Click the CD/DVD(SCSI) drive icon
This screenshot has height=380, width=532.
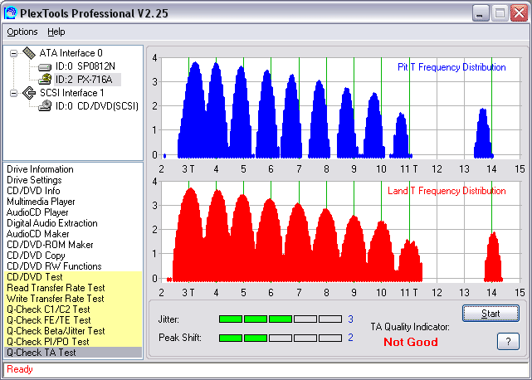click(45, 106)
